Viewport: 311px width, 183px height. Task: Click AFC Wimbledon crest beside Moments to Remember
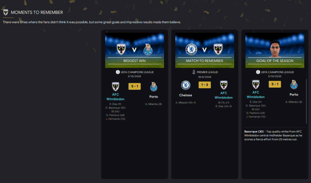[6, 12]
